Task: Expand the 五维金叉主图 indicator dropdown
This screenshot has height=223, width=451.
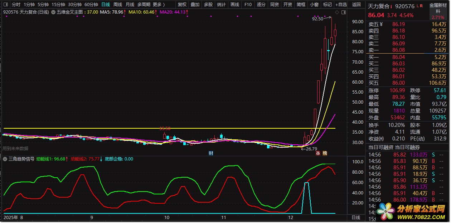Action: click(x=53, y=12)
